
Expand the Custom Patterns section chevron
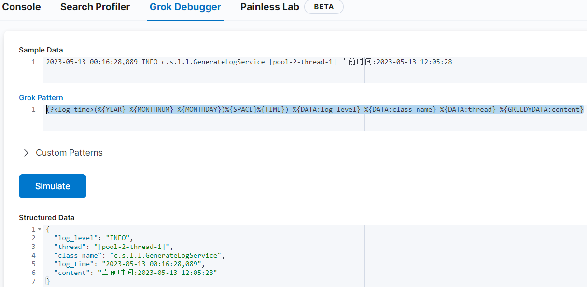pos(26,153)
